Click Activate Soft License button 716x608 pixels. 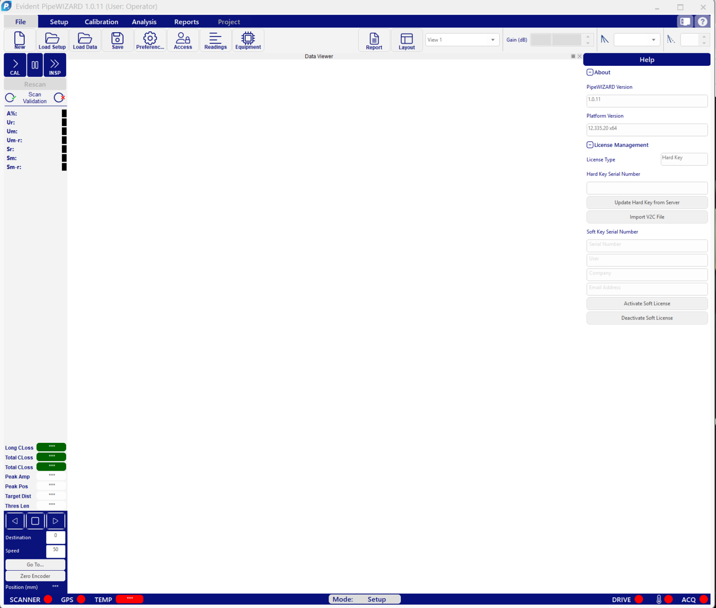point(647,304)
